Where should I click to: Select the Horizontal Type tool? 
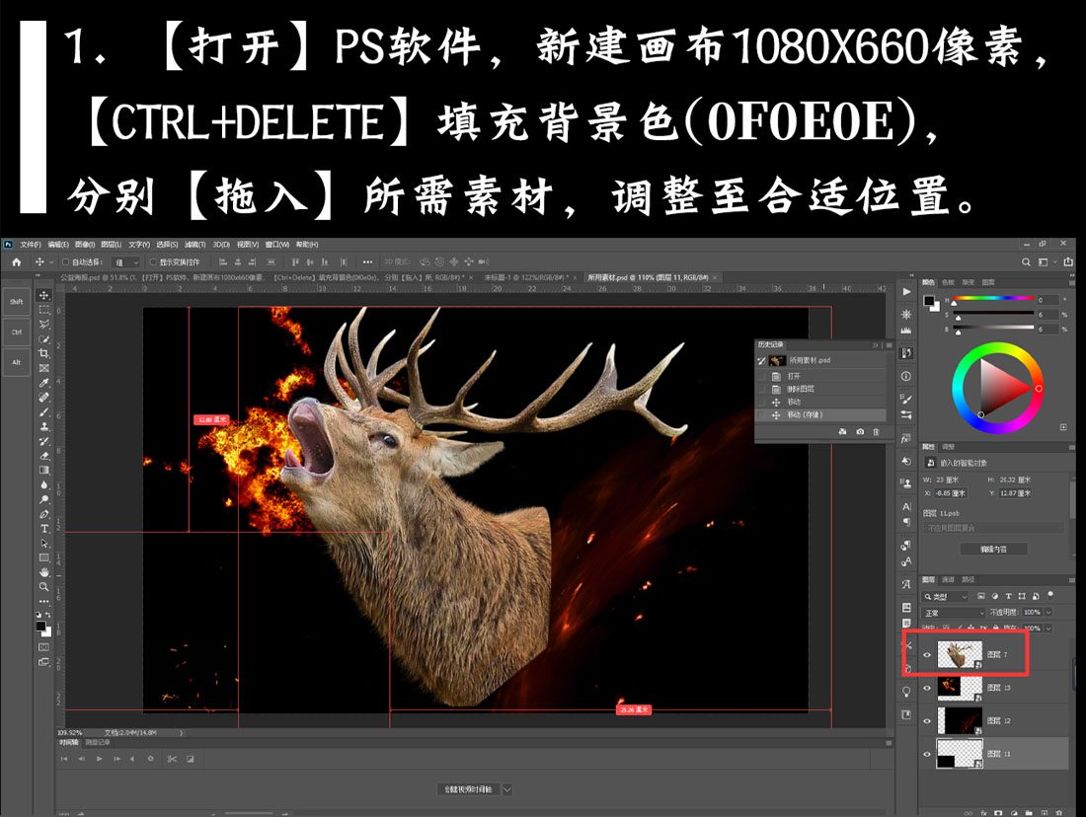tap(43, 528)
